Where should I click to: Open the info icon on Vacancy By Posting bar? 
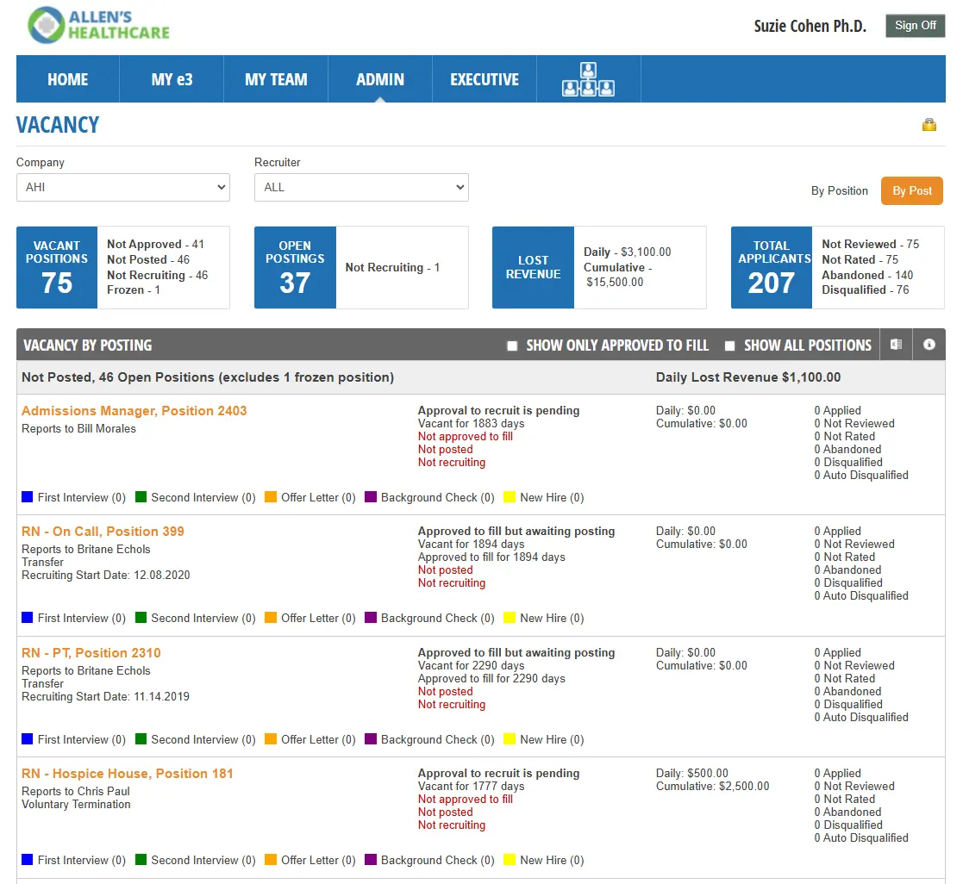point(929,345)
